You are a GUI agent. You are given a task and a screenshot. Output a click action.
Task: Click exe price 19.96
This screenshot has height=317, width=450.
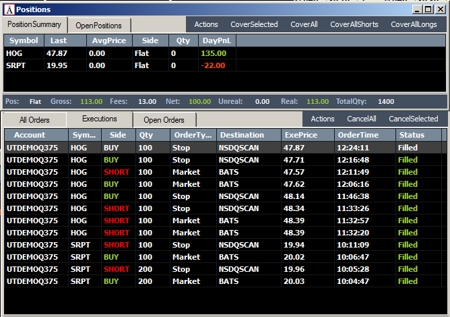tap(294, 269)
